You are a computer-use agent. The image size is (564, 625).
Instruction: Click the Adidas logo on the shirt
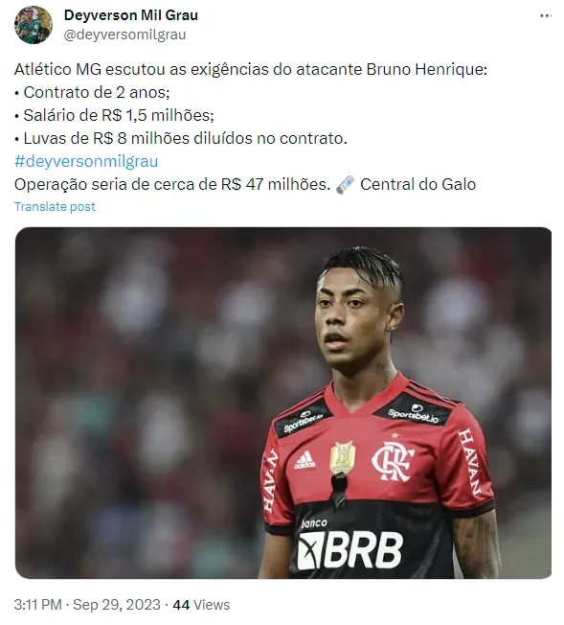[x=305, y=460]
